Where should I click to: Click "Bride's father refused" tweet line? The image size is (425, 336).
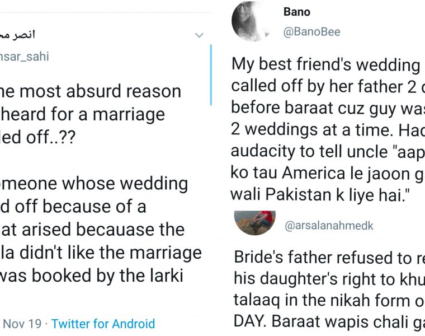click(328, 258)
